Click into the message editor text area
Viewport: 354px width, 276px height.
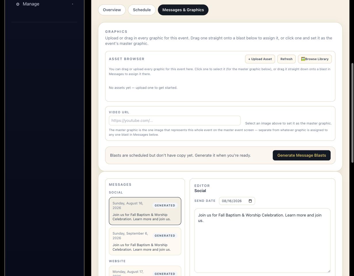(262, 241)
